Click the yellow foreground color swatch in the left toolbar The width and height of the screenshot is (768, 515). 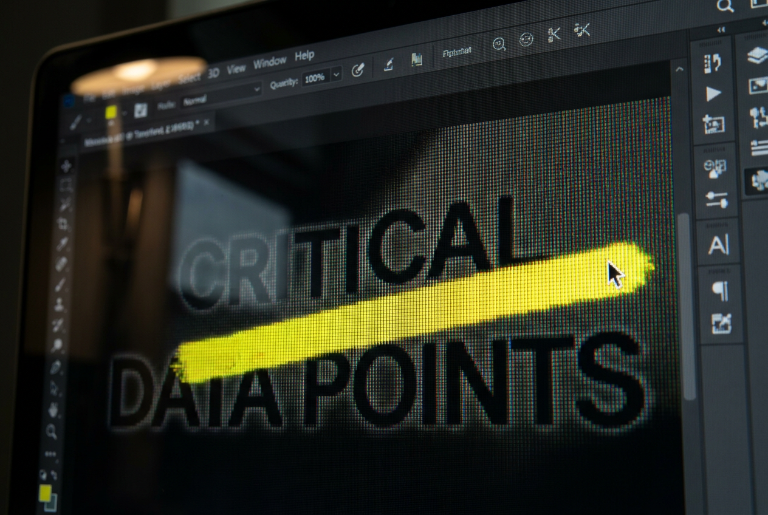tap(45, 494)
